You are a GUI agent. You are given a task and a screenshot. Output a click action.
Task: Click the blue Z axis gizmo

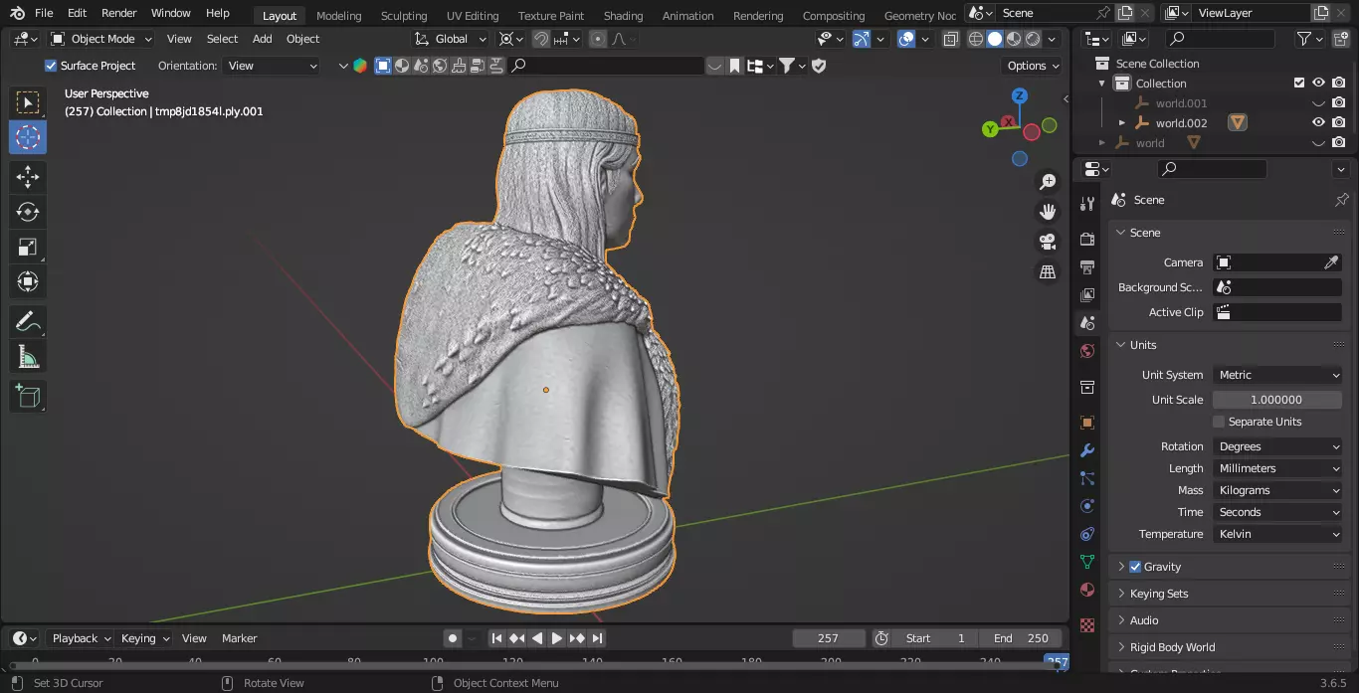(1020, 96)
